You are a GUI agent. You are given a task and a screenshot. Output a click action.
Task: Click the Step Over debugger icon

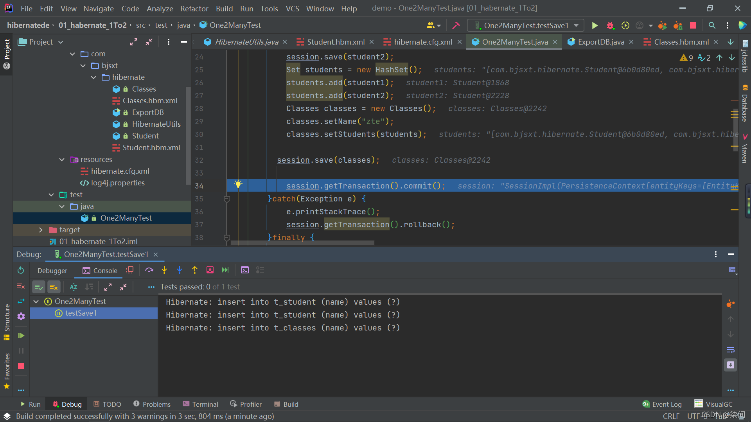tap(149, 270)
